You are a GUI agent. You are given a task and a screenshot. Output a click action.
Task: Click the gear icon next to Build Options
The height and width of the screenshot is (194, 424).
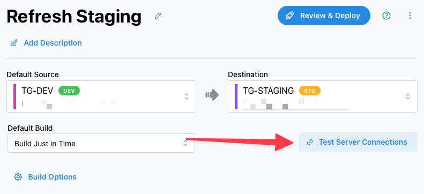18,177
